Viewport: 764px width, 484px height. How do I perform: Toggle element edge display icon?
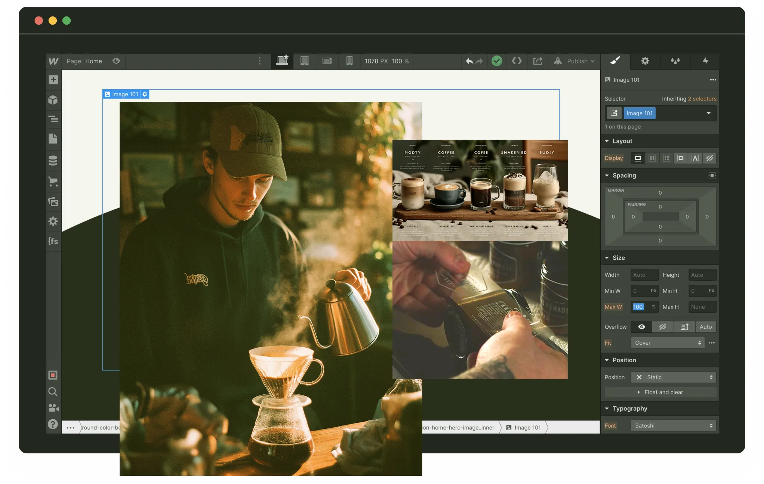point(53,375)
